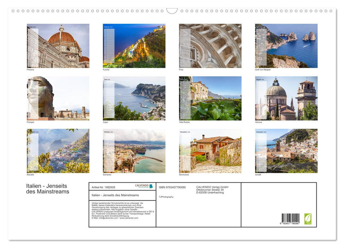Click the Golf von Neapel image
This screenshot has width=344, height=248.
286,45
